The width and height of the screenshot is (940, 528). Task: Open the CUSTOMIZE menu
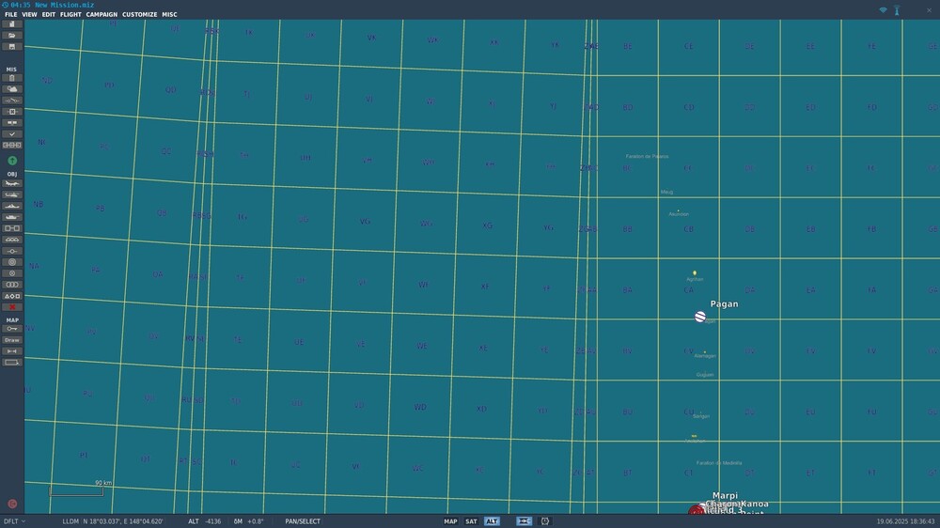tap(140, 14)
